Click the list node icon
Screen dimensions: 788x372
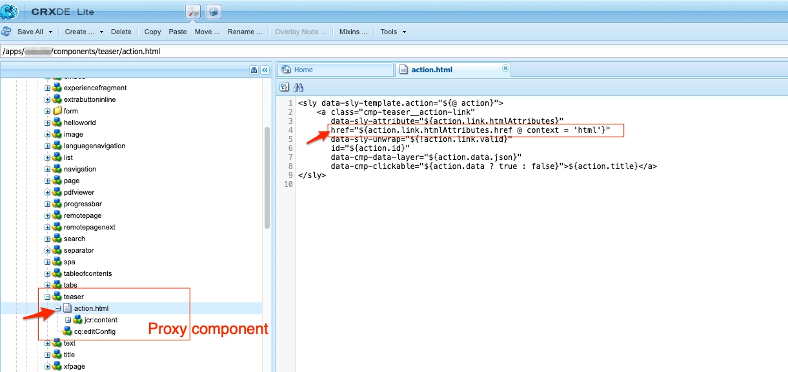pos(57,157)
